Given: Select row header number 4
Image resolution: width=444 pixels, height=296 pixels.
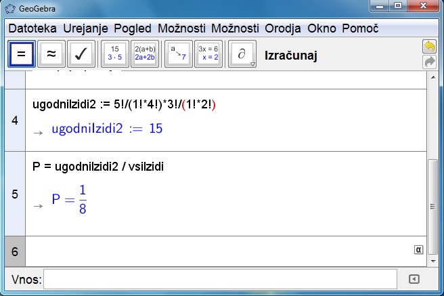Looking at the screenshot, I should (x=15, y=121).
